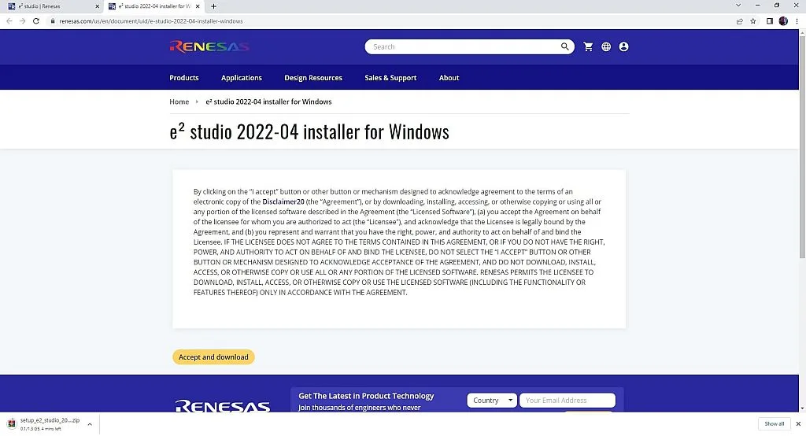Close the downloads bar
Image resolution: width=806 pixels, height=436 pixels.
pyautogui.click(x=798, y=423)
